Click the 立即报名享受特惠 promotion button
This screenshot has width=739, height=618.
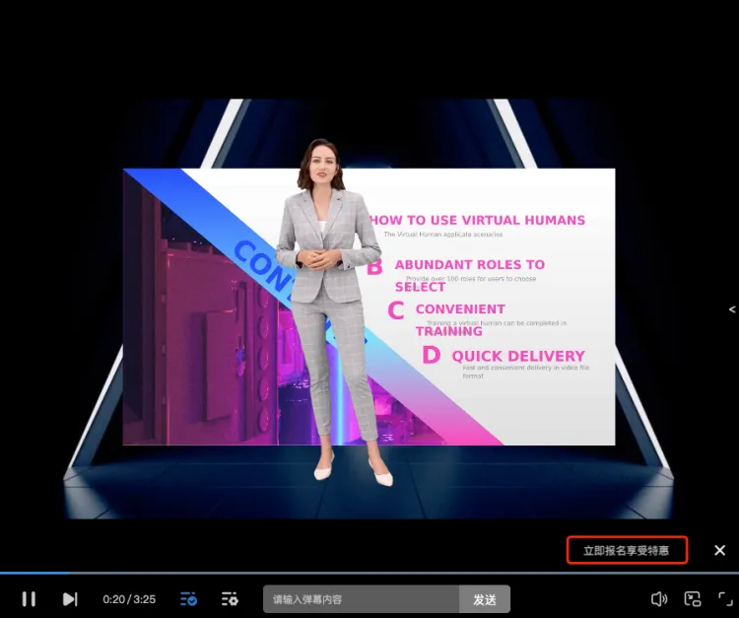pos(627,550)
